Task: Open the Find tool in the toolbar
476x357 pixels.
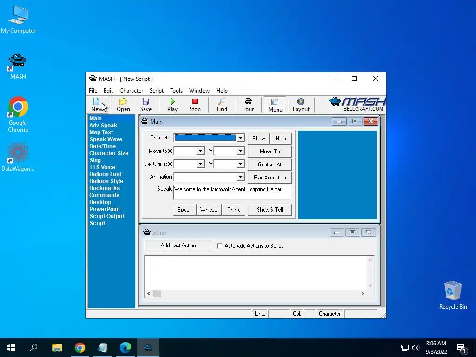Action: tap(222, 105)
